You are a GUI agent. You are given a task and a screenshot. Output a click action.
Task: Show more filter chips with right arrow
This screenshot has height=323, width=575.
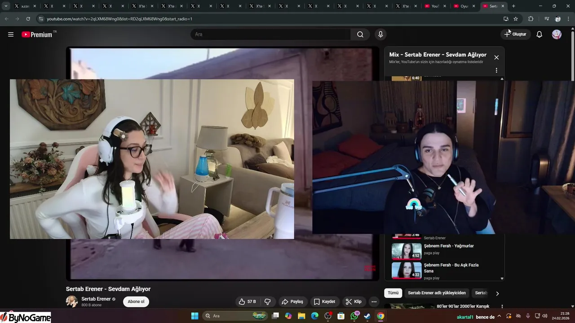(497, 293)
